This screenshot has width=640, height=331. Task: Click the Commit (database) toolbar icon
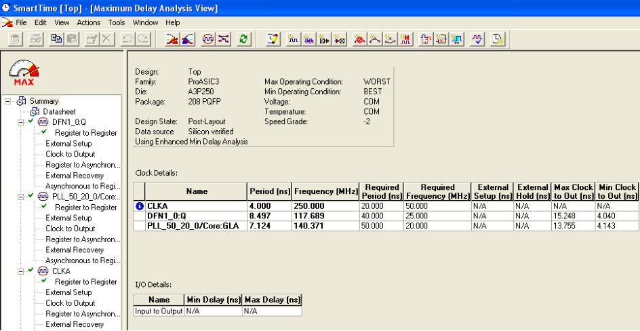click(x=16, y=39)
